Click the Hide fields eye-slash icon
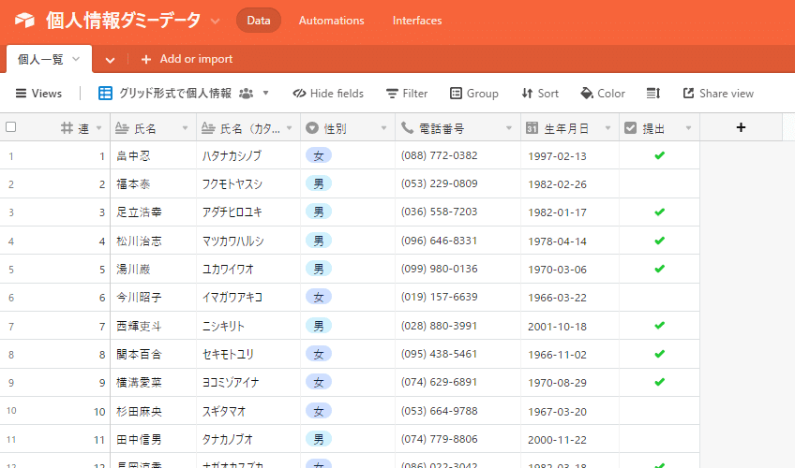The image size is (795, 468). pos(299,93)
